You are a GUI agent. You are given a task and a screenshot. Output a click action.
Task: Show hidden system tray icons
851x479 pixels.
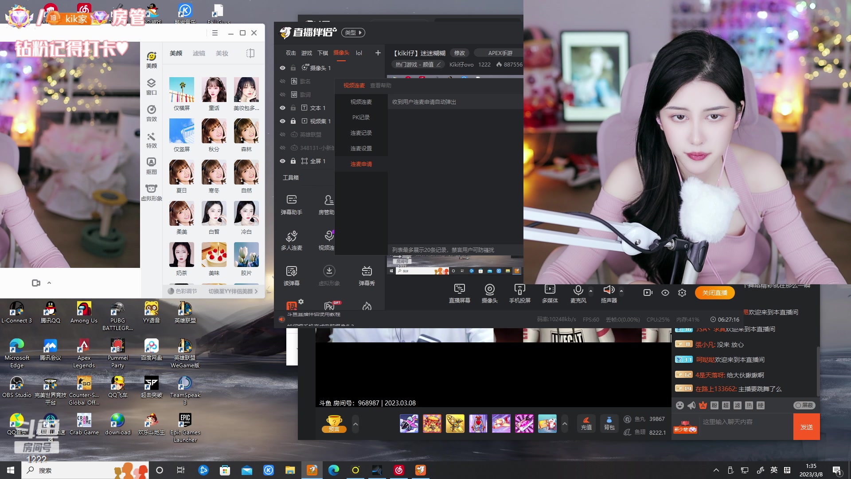pyautogui.click(x=716, y=470)
